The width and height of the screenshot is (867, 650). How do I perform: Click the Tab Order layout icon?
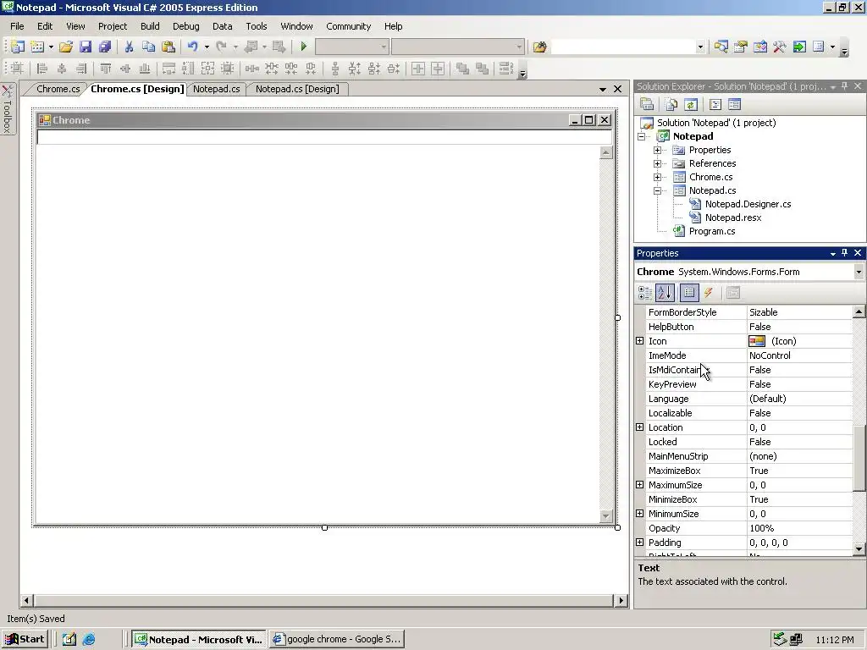pyautogui.click(x=505, y=69)
